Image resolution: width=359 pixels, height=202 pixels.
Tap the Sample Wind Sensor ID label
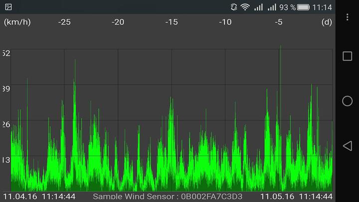(x=168, y=197)
